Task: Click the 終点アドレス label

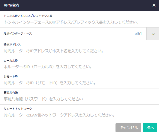Action: point(12,45)
